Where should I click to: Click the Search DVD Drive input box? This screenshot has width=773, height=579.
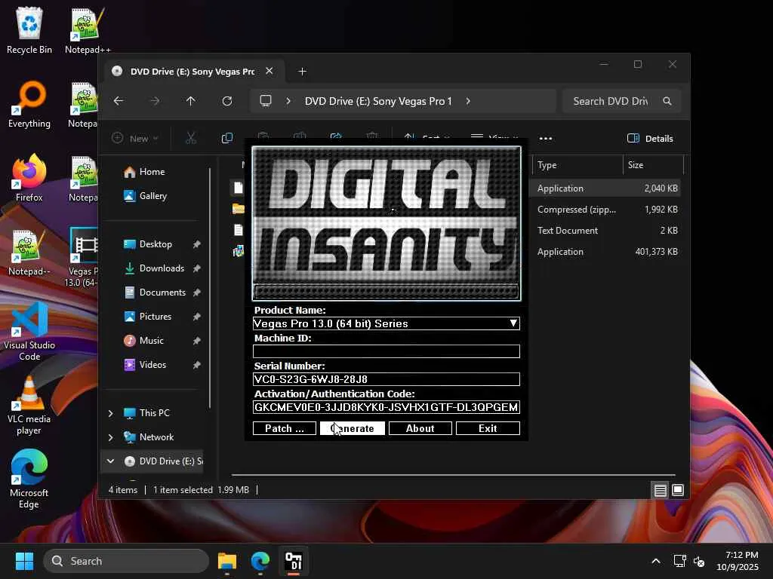pos(611,101)
